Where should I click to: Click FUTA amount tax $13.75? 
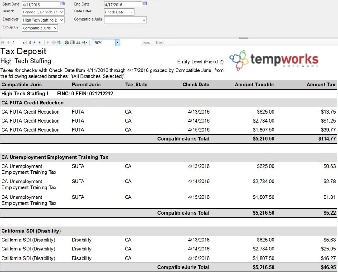pyautogui.click(x=328, y=112)
